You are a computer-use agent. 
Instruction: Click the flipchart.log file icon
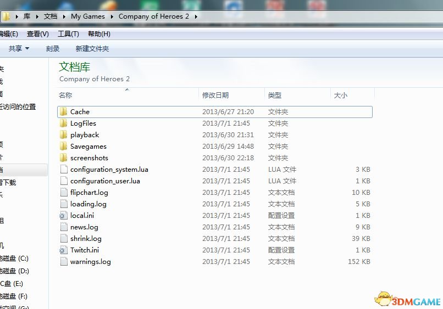click(64, 193)
